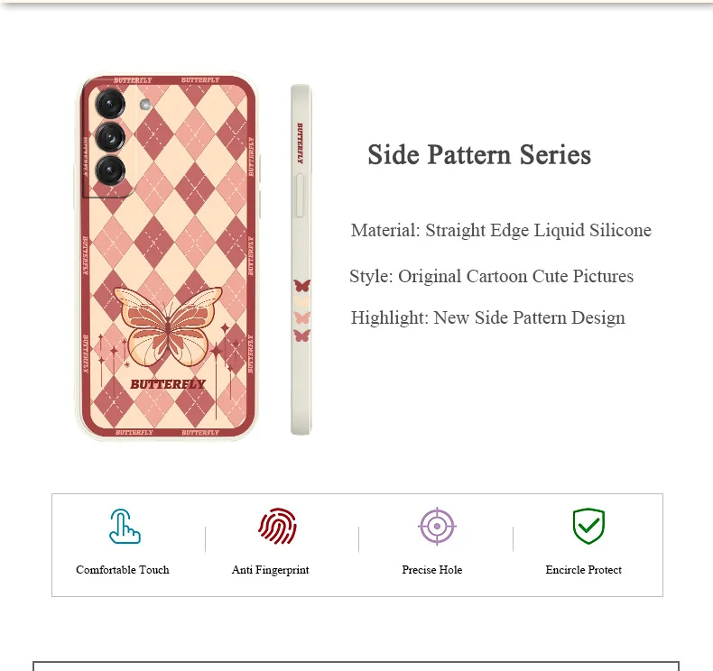Click the dark red butterfly on side view

302,286
